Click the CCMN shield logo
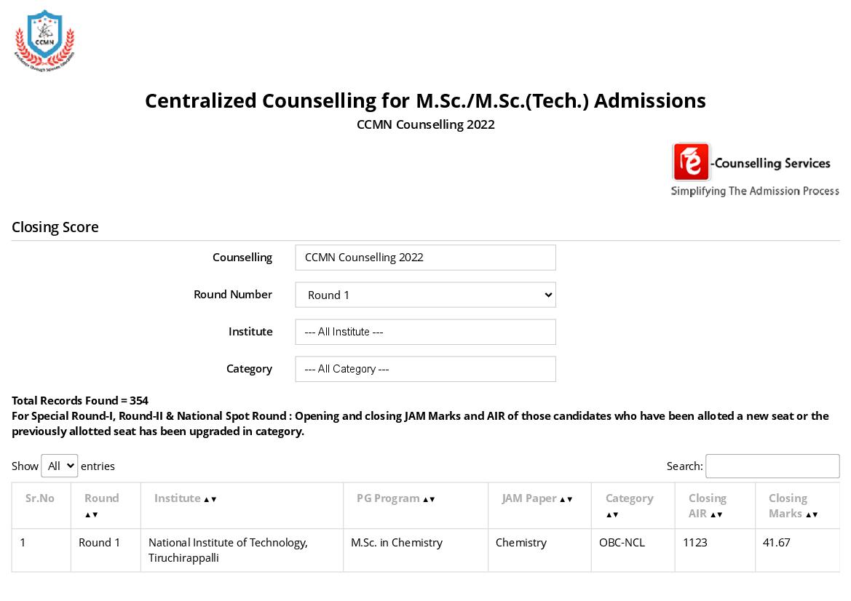Image resolution: width=851 pixels, height=601 pixels. coord(44,40)
